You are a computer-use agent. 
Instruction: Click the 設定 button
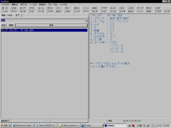(3, 25)
